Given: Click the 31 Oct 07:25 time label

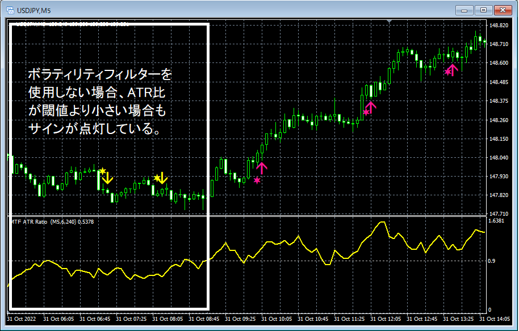Looking at the screenshot, I should [x=131, y=319].
